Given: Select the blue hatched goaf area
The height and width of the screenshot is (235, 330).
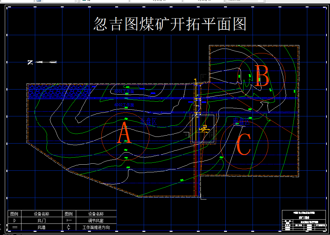Looking at the screenshot, I should [59, 91].
